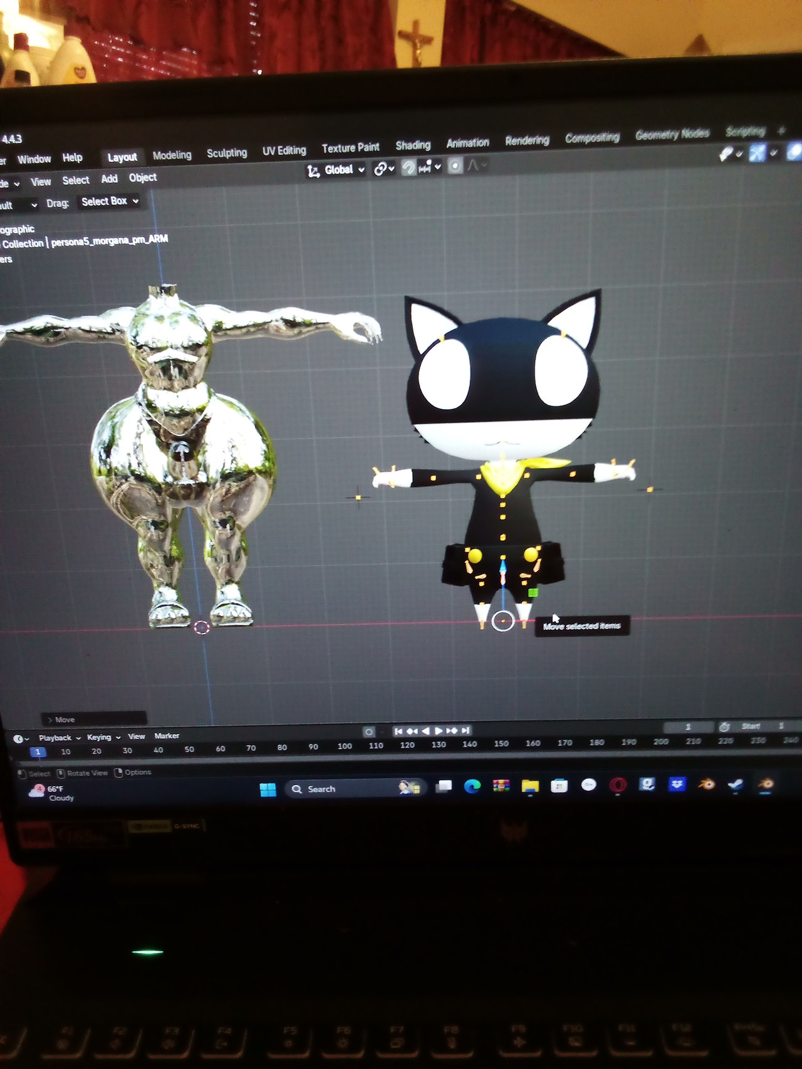Image resolution: width=802 pixels, height=1069 pixels.
Task: Add a new workspace with plus icon
Action: point(781,130)
